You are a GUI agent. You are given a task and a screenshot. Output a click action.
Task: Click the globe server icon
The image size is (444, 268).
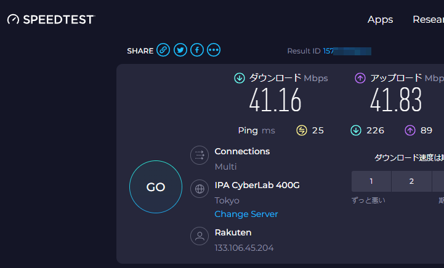(200, 189)
